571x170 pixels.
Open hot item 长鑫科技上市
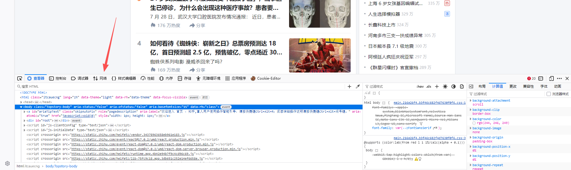382,25
